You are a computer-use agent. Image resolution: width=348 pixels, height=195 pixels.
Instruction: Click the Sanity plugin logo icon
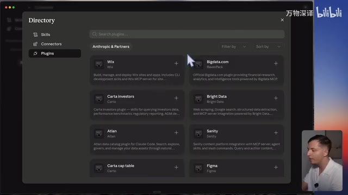pyautogui.click(x=198, y=133)
